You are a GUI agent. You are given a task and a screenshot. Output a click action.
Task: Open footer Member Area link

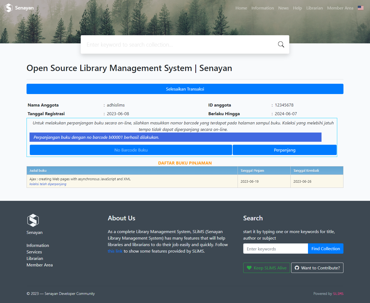pos(40,265)
